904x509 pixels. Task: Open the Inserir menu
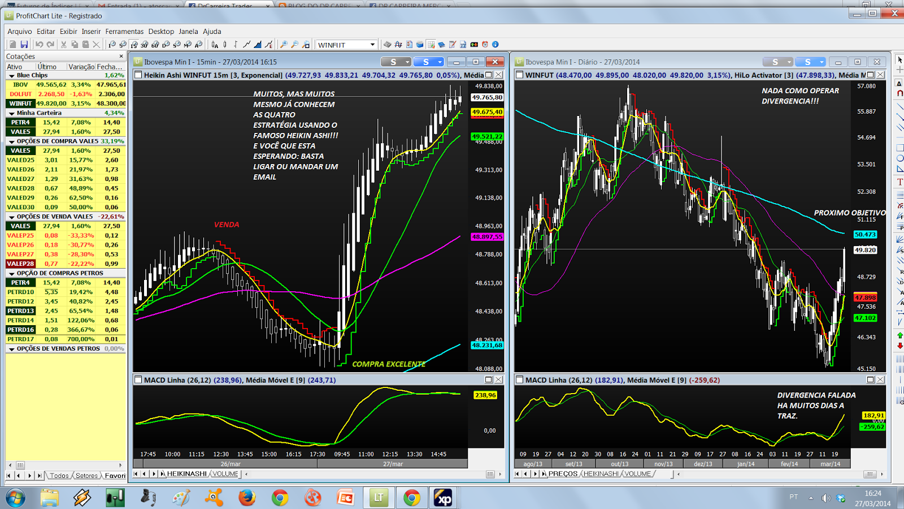(91, 32)
